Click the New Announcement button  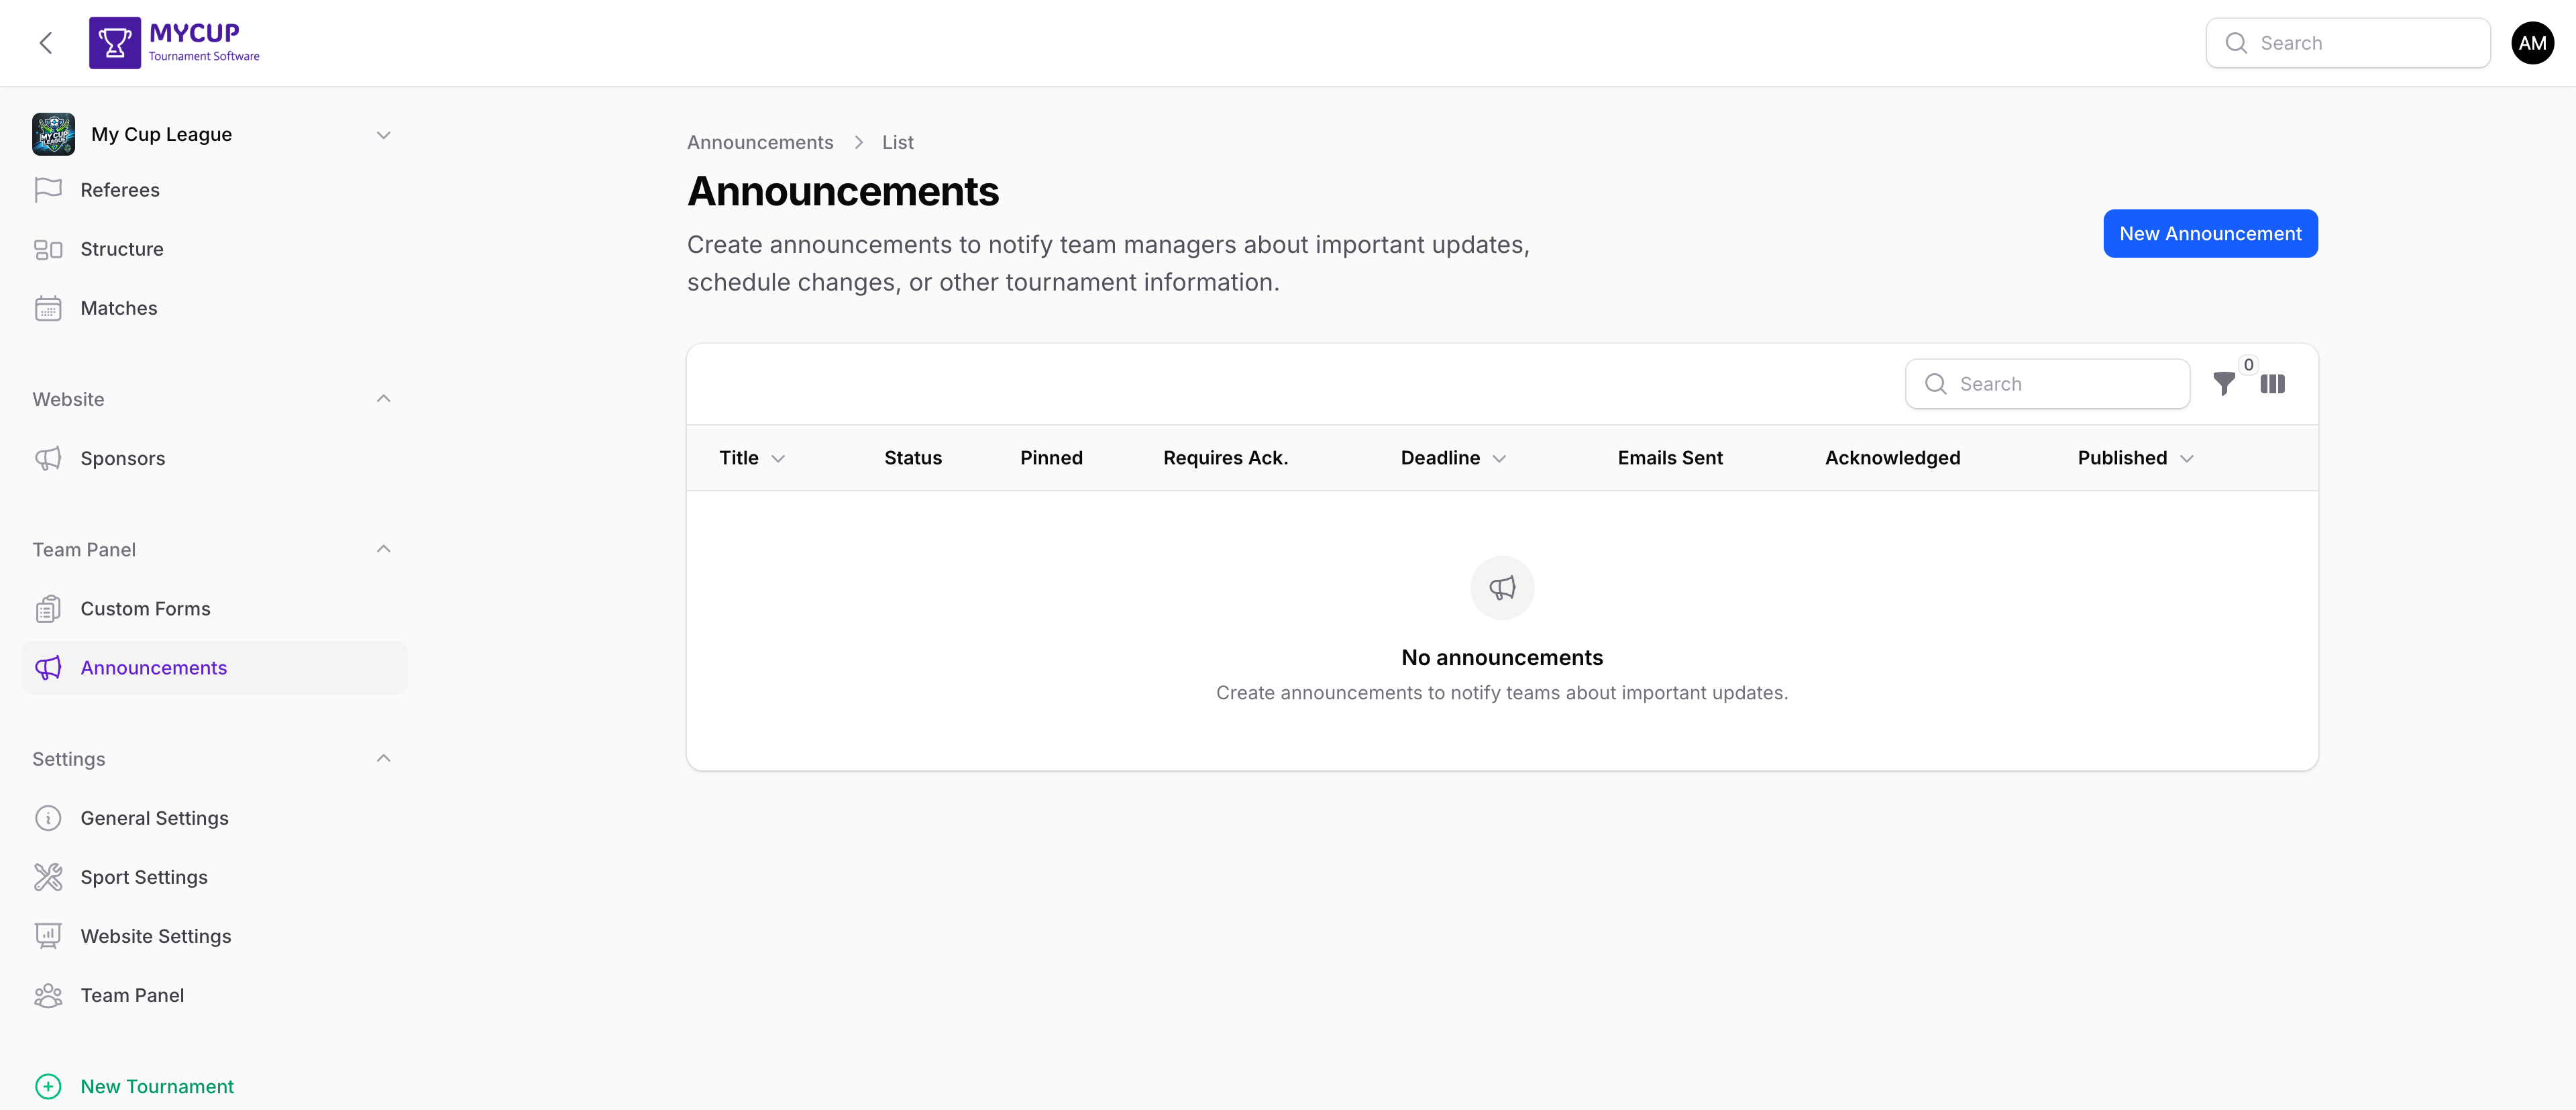coord(2210,233)
